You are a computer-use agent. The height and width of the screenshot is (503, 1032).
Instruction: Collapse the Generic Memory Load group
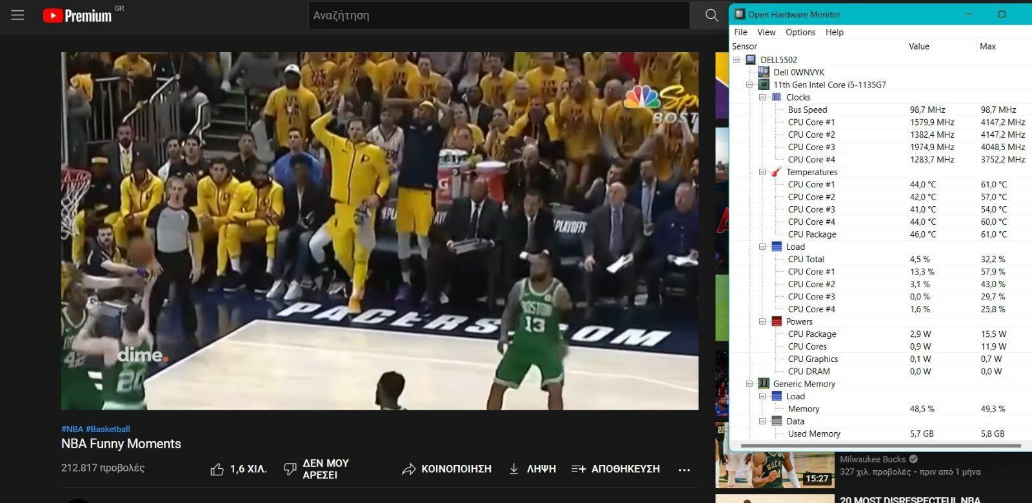coord(762,396)
